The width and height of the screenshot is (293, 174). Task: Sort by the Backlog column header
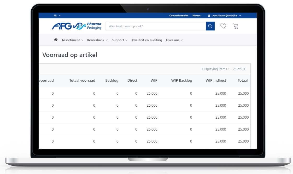click(112, 80)
